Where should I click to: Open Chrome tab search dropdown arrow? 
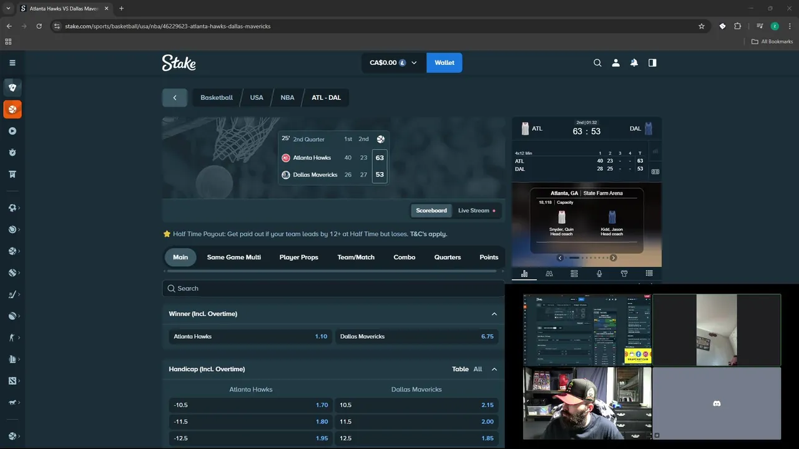point(8,8)
